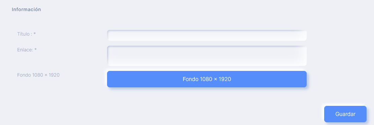
Task: Activate the single-line field beside Título
Action: tap(207, 35)
